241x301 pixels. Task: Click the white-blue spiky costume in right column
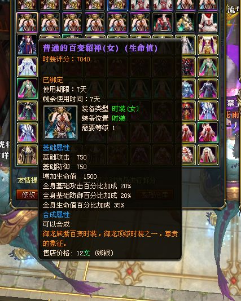tap(208, 111)
